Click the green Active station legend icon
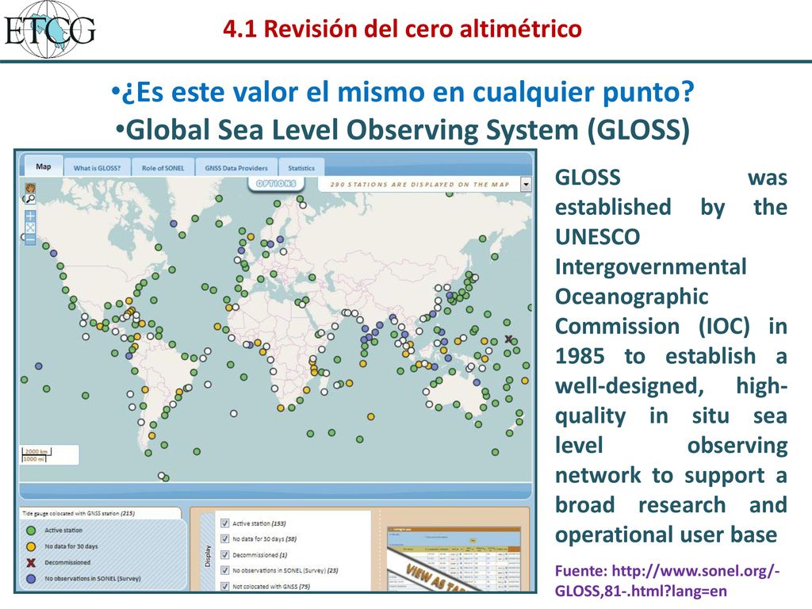 31,530
